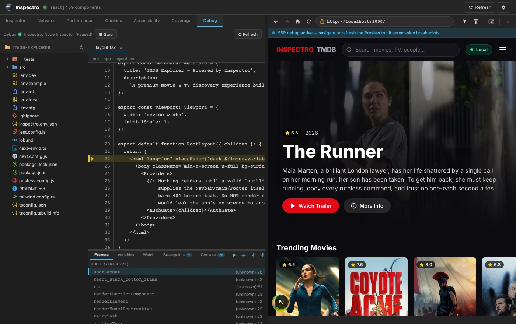Play the trailer with Watch Trailer
Viewport: 516px width, 324px height.
(311, 206)
